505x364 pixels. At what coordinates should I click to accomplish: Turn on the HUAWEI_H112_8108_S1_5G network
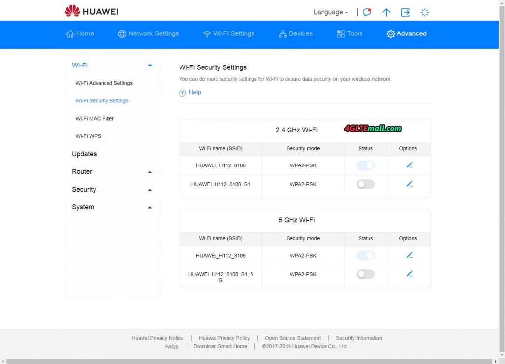pyautogui.click(x=365, y=274)
